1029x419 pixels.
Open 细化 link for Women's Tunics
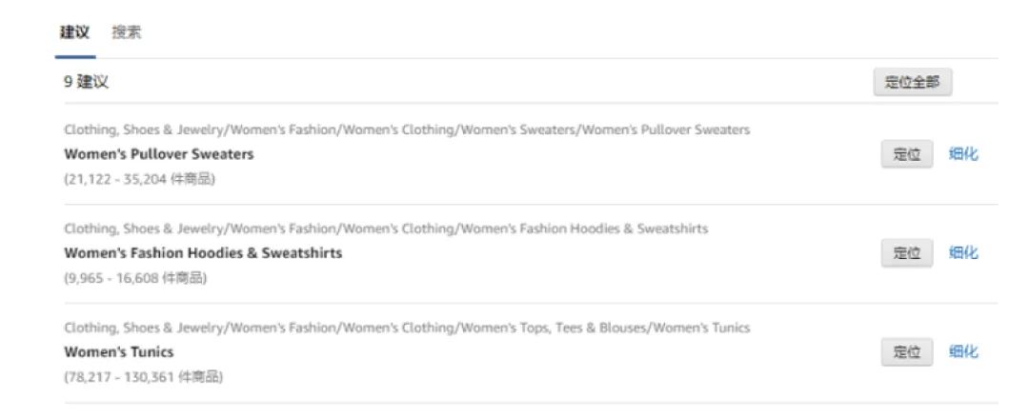(x=963, y=352)
